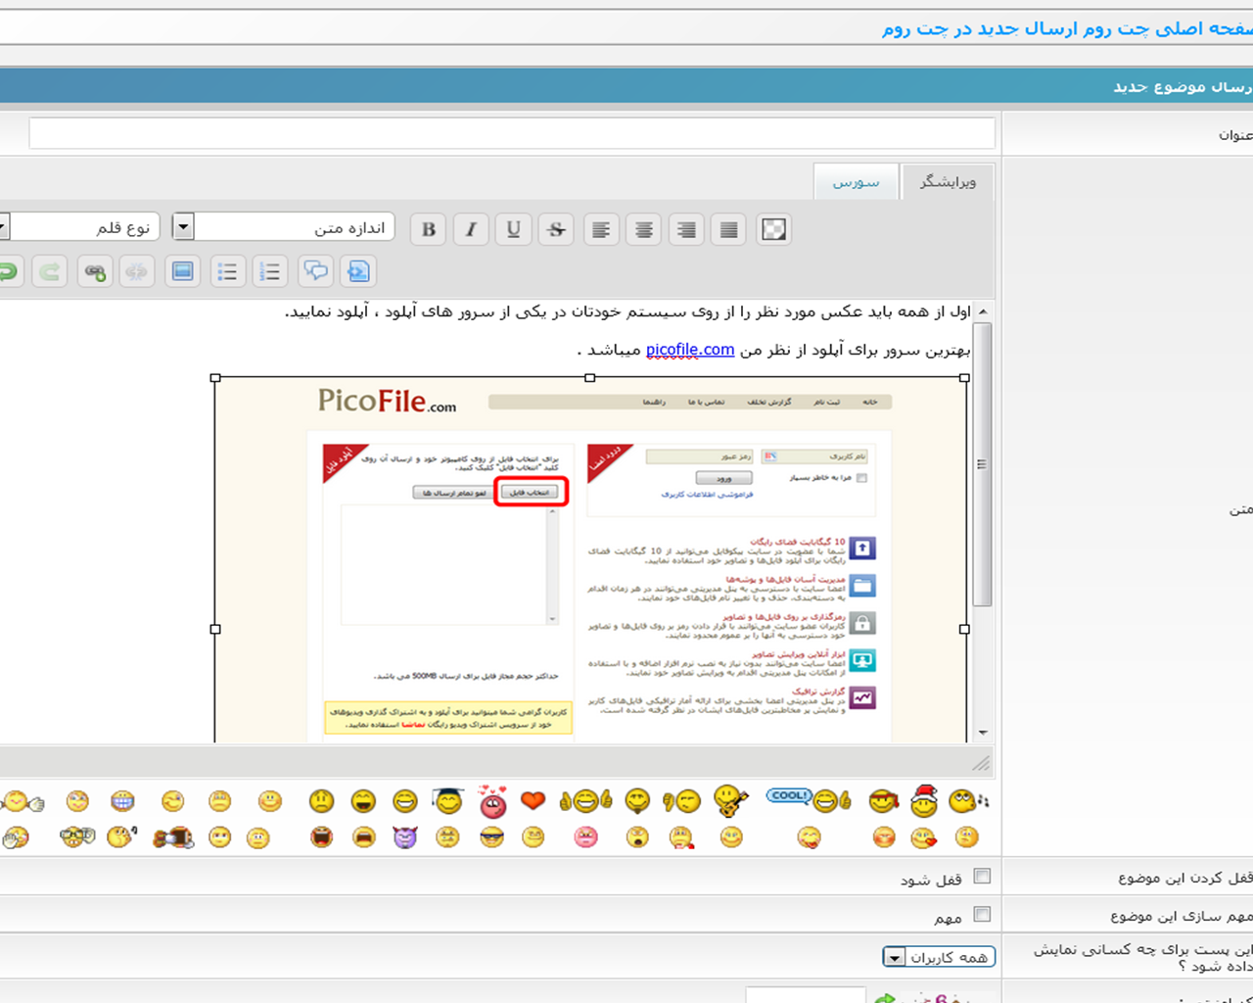Viewport: 1253px width, 1003px height.
Task: Remove link using unlink icon
Action: point(137,271)
